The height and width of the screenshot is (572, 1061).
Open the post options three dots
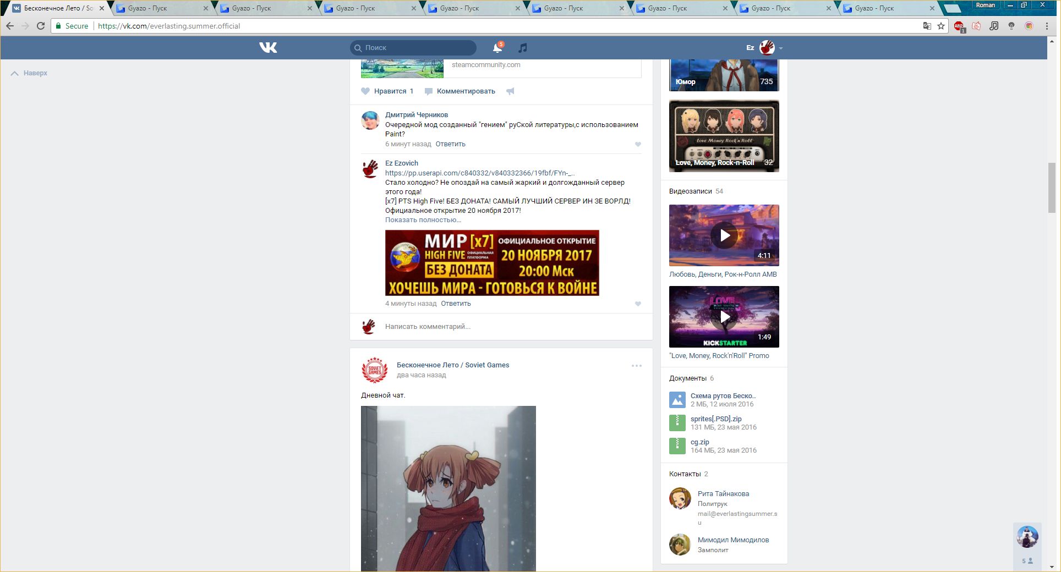(637, 366)
